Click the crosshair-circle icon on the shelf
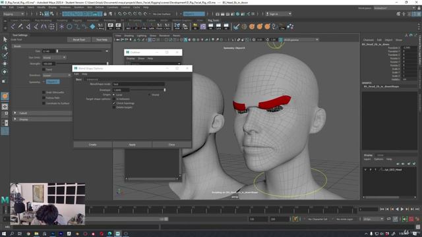 point(51,26)
